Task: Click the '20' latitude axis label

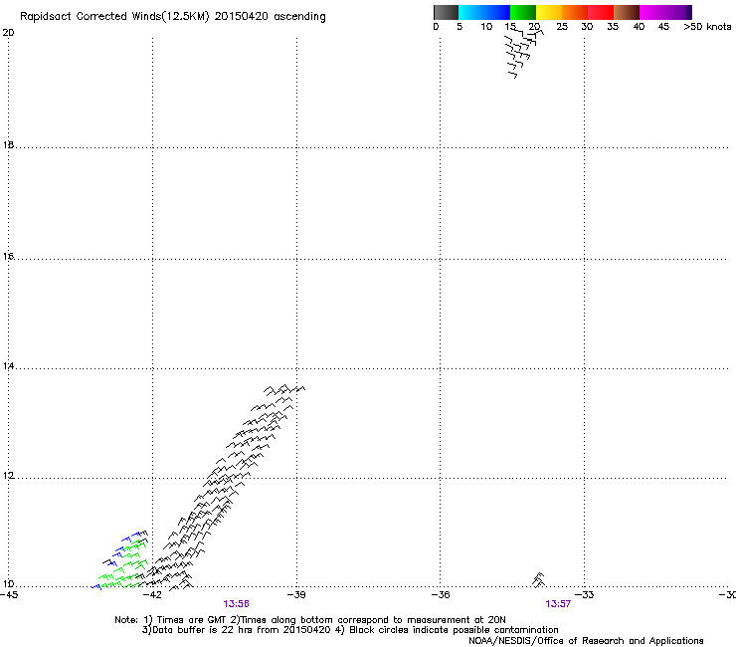Action: pos(8,33)
